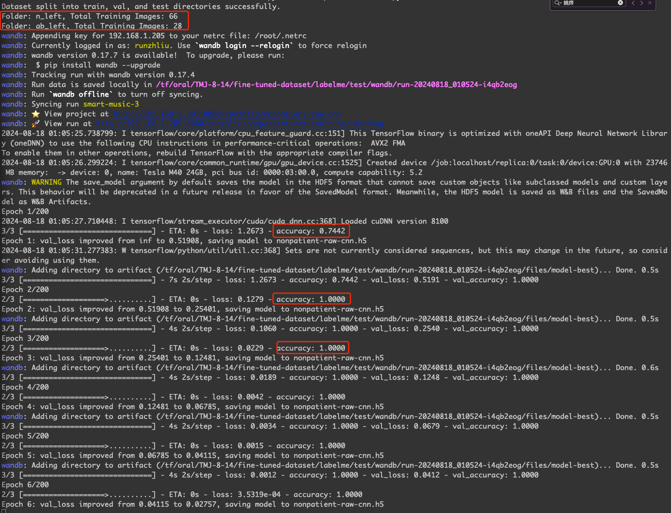Click the Epoch 1 training progress bar
The height and width of the screenshot is (513, 671).
click(x=87, y=231)
